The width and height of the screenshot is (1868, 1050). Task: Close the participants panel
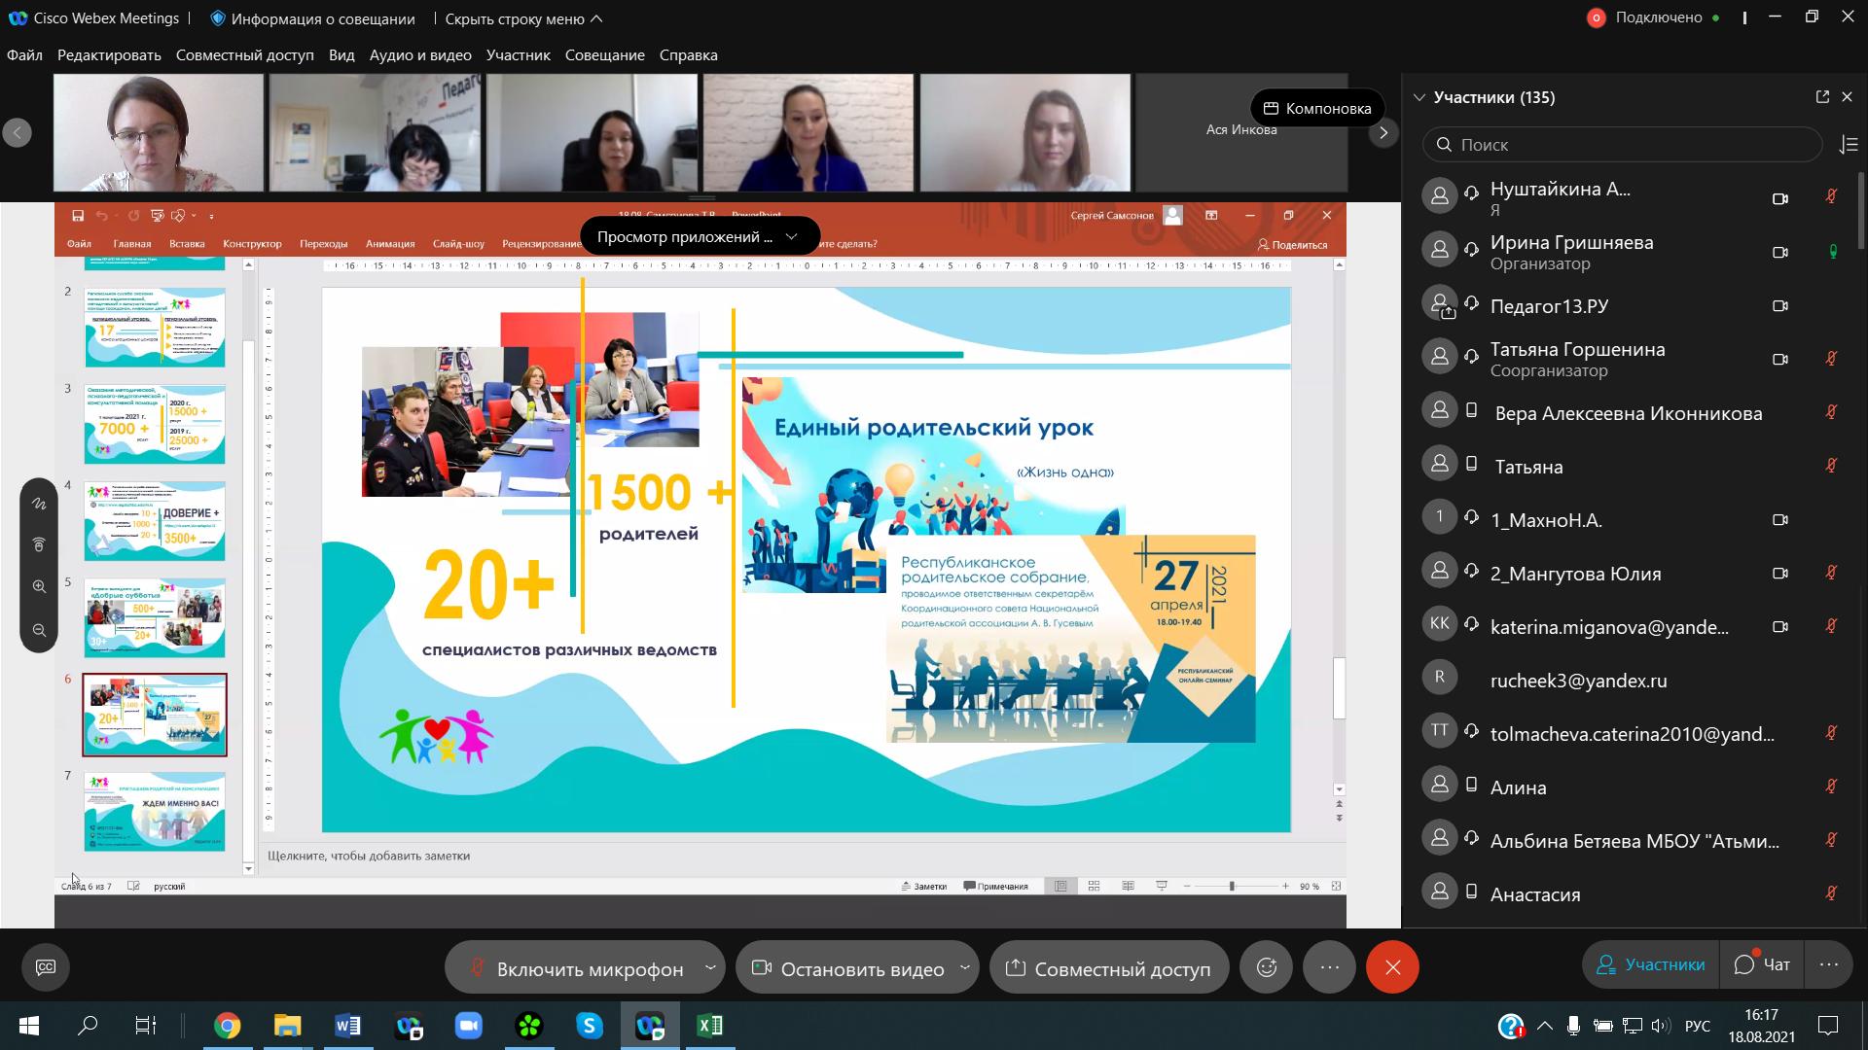pyautogui.click(x=1848, y=97)
